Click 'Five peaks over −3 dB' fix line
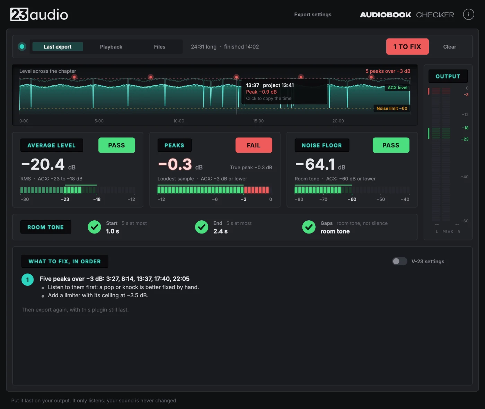 tap(115, 279)
